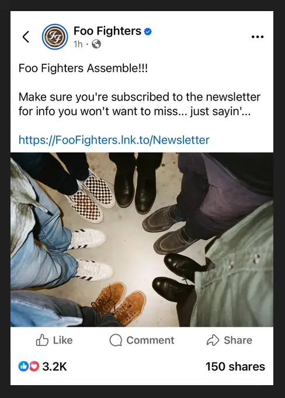Click the speech bubble Comment icon
Image resolution: width=285 pixels, height=398 pixels.
coord(116,340)
